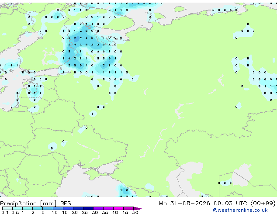Select the 40–45 mm legend color swatch
277x214 pixels.
(x=118, y=208)
